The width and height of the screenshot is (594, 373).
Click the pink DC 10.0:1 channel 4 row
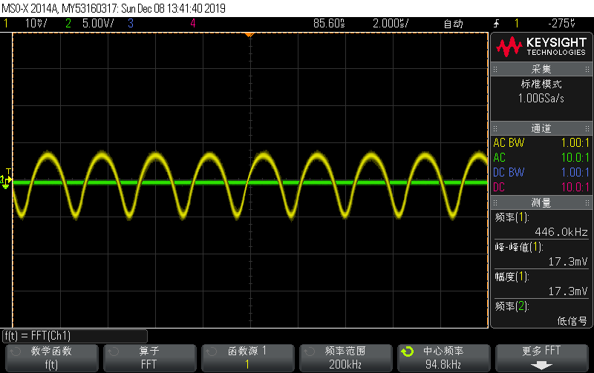(x=541, y=188)
